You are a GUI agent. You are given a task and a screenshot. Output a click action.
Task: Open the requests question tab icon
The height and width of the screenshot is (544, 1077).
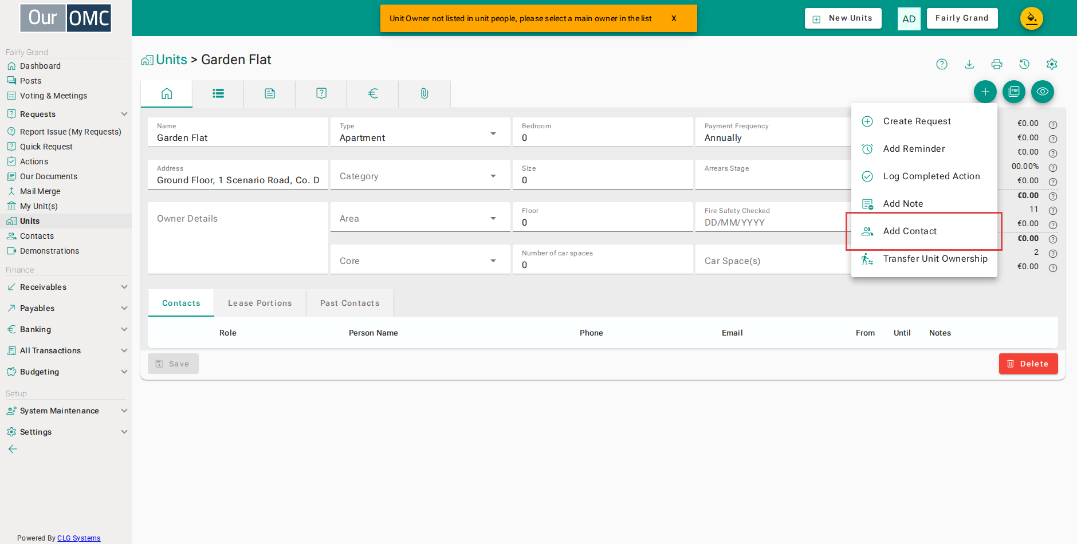(x=321, y=93)
